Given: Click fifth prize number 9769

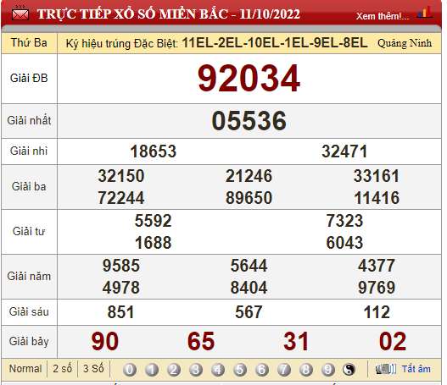Looking at the screenshot, I should (377, 288).
